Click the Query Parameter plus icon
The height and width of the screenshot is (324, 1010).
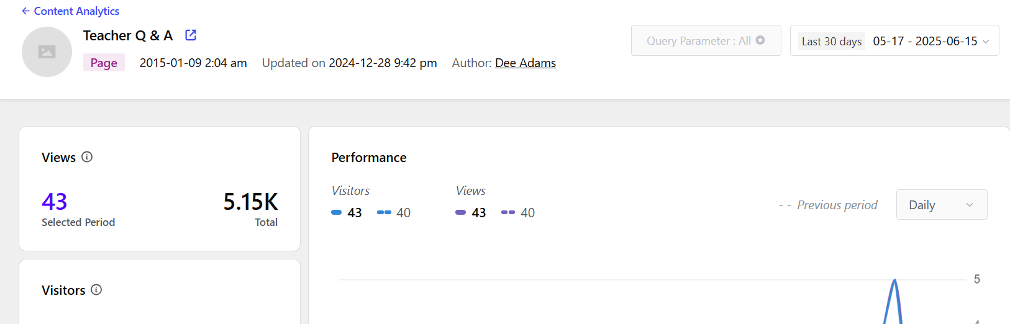(760, 40)
